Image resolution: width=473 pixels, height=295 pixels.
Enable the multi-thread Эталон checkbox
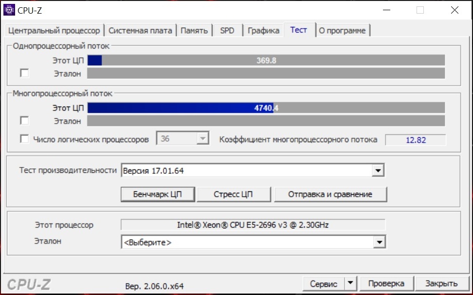click(x=24, y=121)
